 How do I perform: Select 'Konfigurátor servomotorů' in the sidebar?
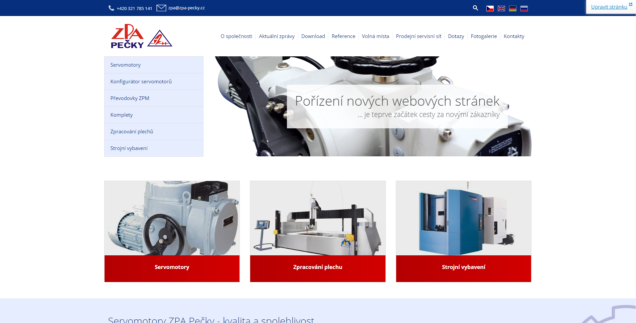[x=141, y=82]
